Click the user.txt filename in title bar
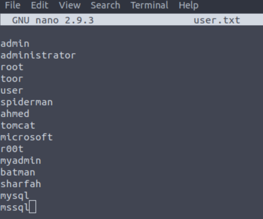This screenshot has width=263, height=219. (217, 20)
